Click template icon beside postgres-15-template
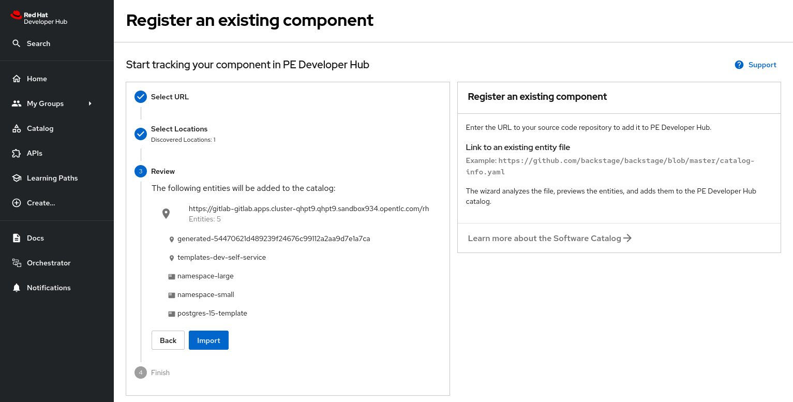 172,314
